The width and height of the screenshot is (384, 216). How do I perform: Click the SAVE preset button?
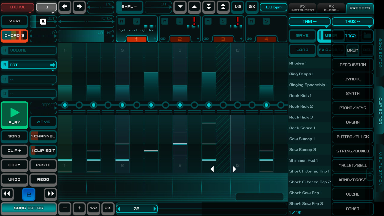click(x=302, y=35)
